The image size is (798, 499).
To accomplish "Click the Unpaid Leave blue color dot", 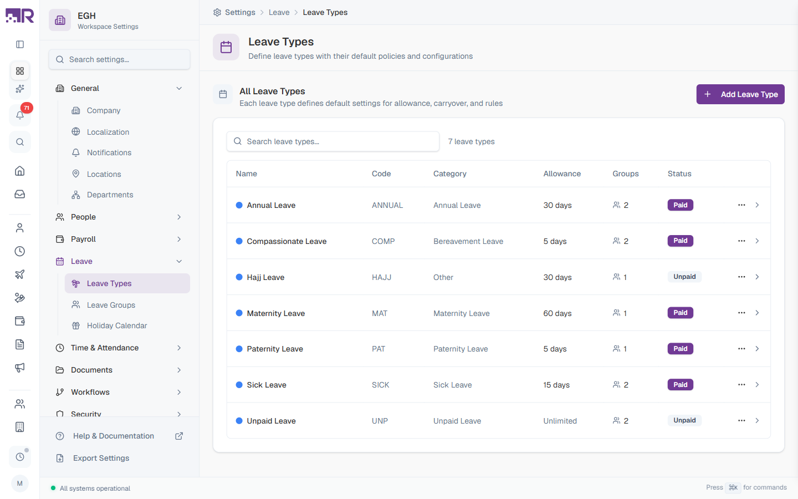I will (239, 421).
